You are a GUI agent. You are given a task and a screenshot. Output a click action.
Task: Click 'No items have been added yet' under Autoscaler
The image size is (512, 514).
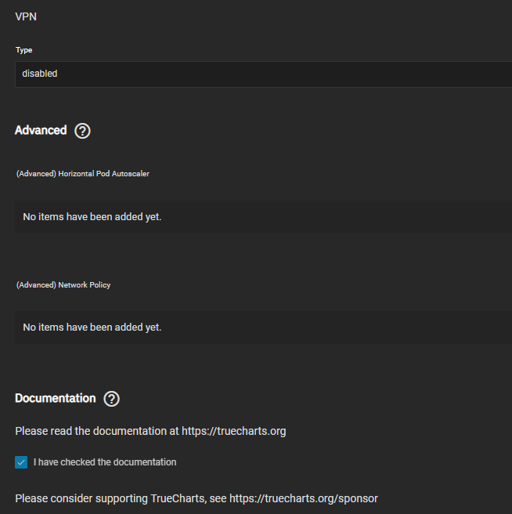click(x=92, y=217)
